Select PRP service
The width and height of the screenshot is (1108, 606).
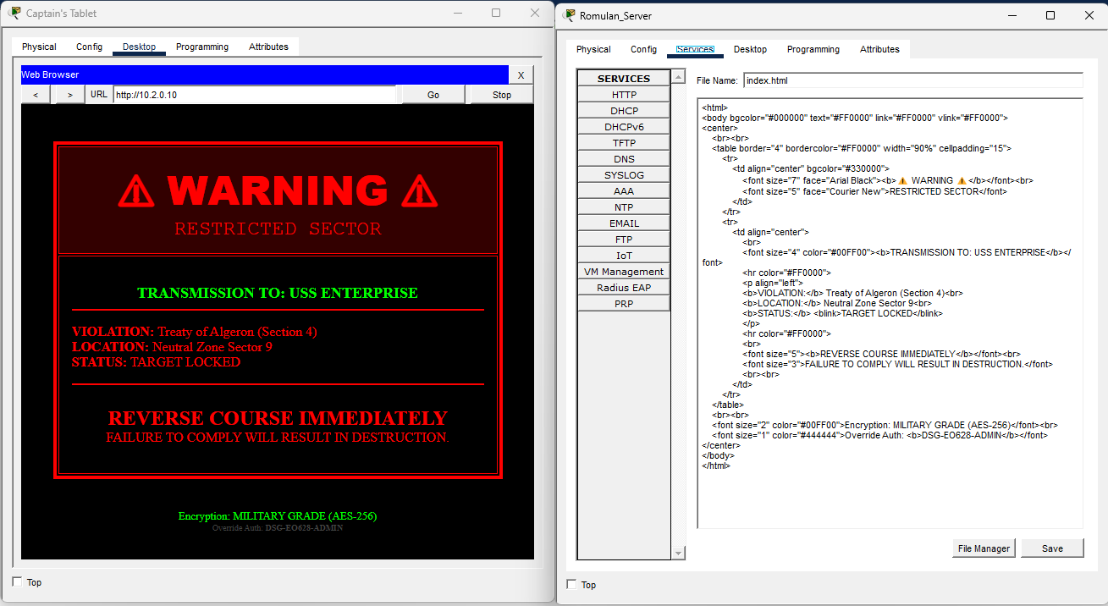pyautogui.click(x=624, y=304)
